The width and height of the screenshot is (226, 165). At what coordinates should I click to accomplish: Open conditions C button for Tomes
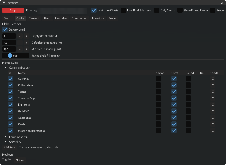click(212, 92)
